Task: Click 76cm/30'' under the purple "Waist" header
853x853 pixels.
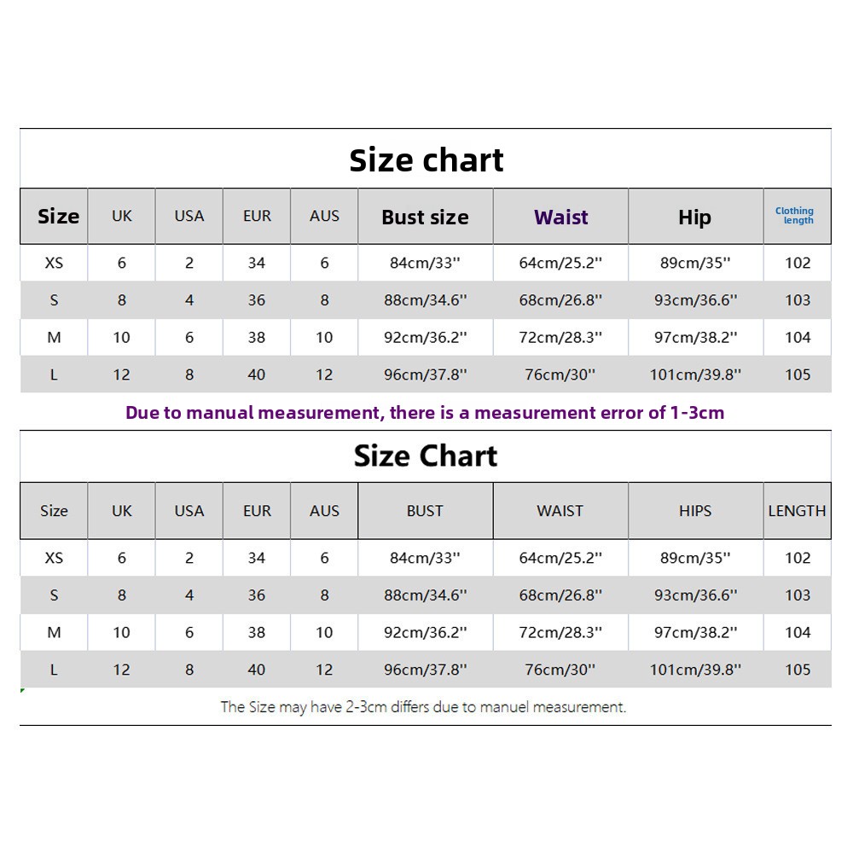Action: tap(560, 374)
